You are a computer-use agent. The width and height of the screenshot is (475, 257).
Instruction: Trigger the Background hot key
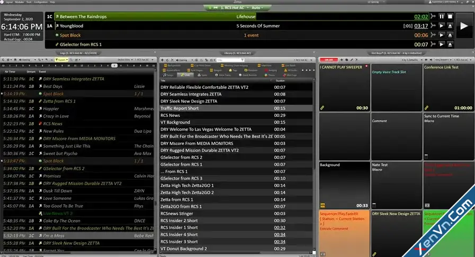point(344,185)
